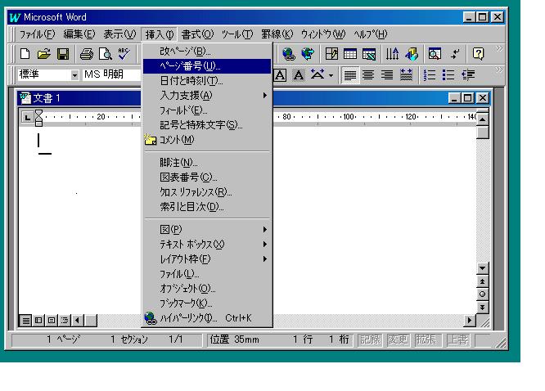Click horizontal scrollbar right arrow
The width and height of the screenshot is (545, 391).
click(470, 320)
